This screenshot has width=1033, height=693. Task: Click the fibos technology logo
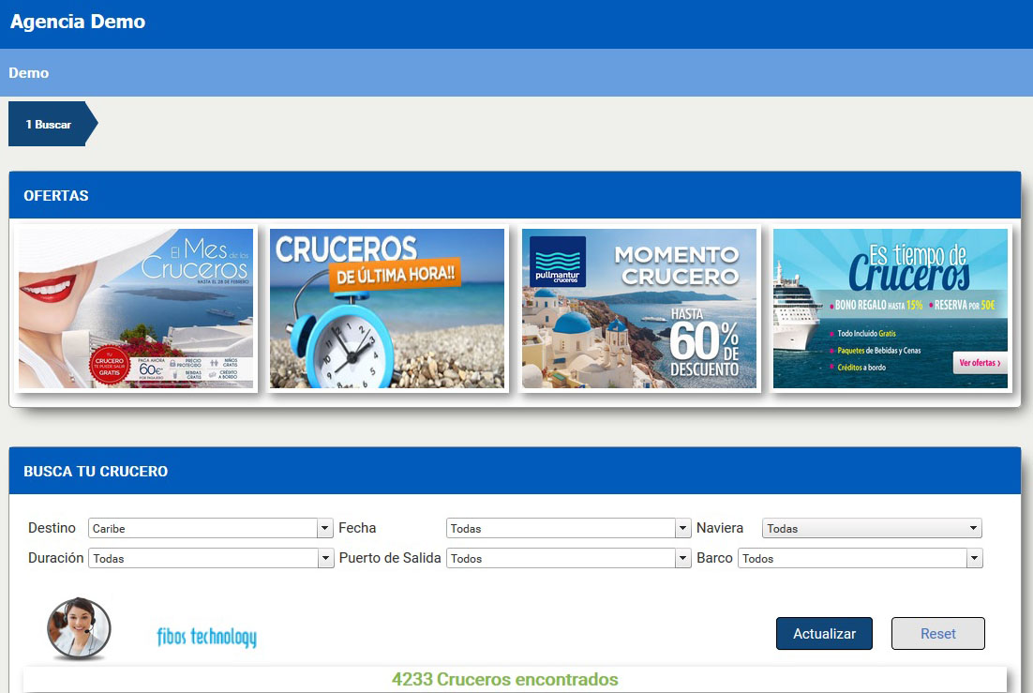pos(206,638)
